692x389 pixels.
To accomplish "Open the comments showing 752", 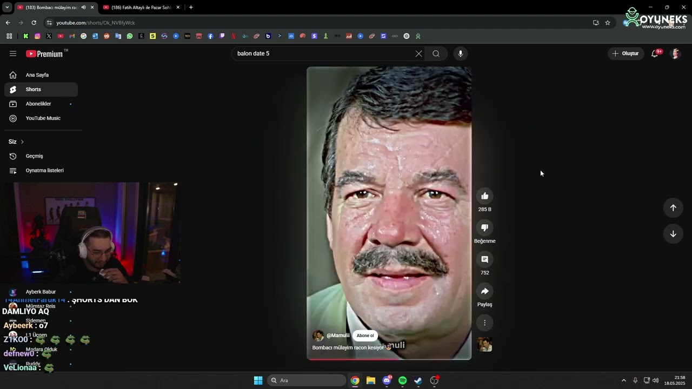I will pos(485,259).
